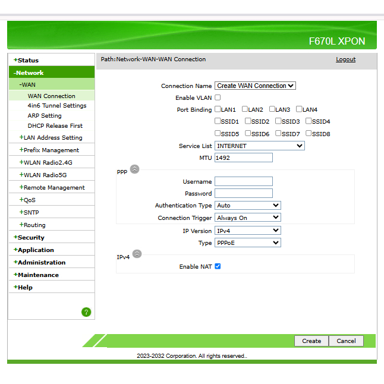Select 4in6 Tunnel Settings in sidebar
The width and height of the screenshot is (384, 384).
[x=57, y=106]
